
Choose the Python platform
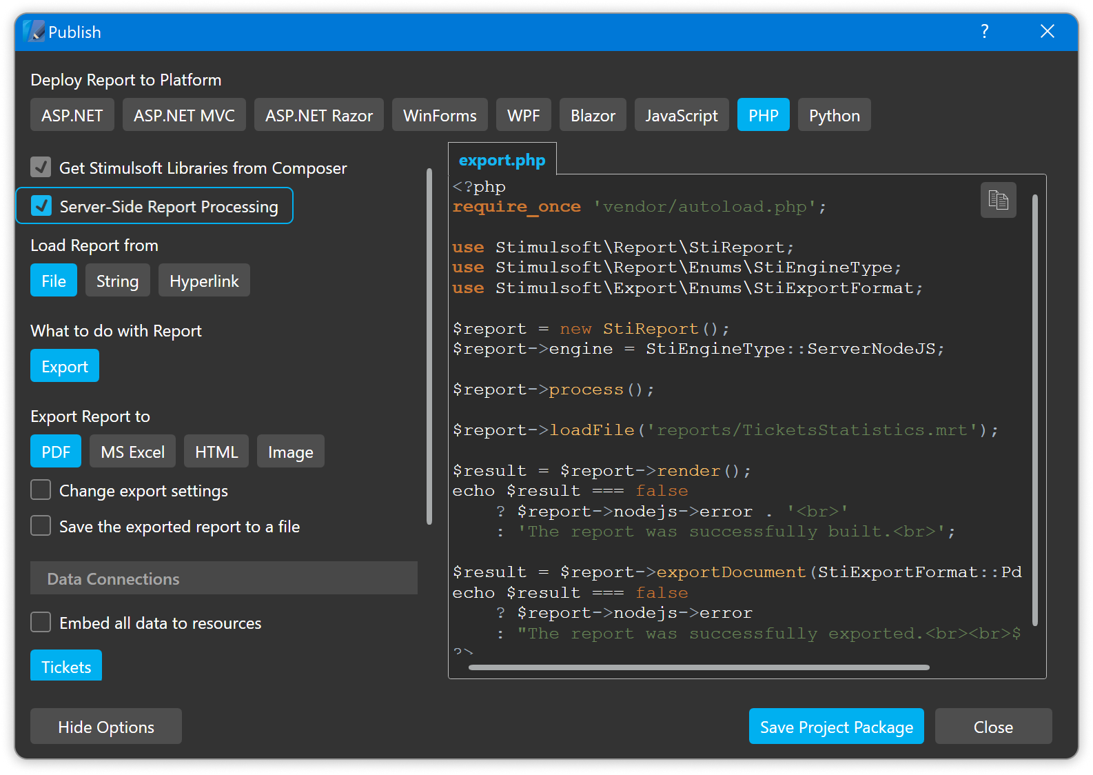point(835,115)
